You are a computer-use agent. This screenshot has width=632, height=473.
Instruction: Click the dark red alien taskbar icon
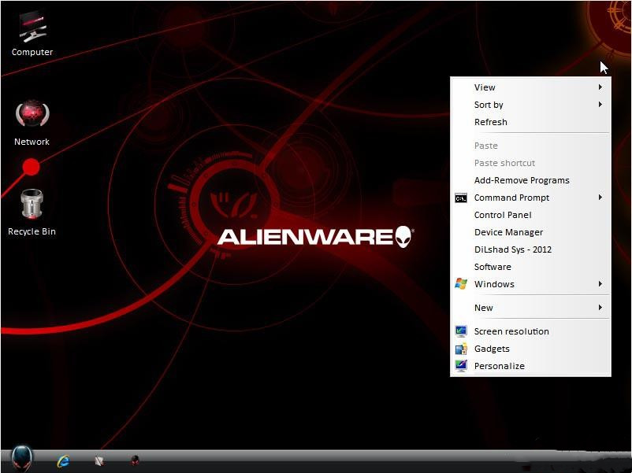click(135, 460)
